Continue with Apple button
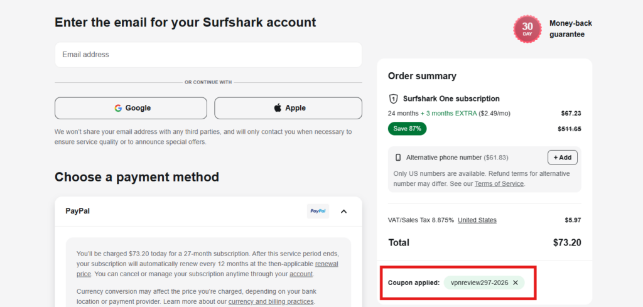The width and height of the screenshot is (643, 307). coord(288,108)
